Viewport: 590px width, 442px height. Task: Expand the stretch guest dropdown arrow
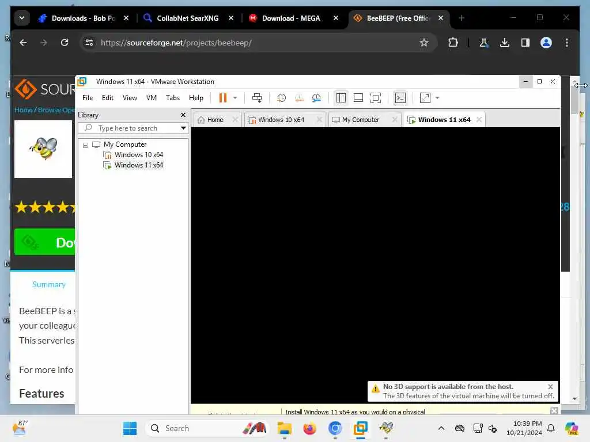437,98
